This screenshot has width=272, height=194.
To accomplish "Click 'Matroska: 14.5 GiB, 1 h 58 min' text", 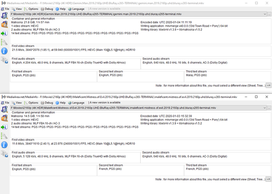I will tap(30, 116).
